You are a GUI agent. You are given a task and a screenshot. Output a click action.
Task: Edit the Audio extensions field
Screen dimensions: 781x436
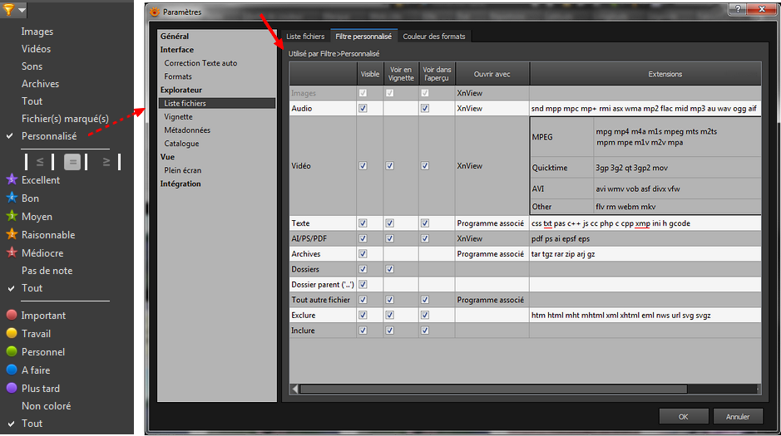pos(645,109)
